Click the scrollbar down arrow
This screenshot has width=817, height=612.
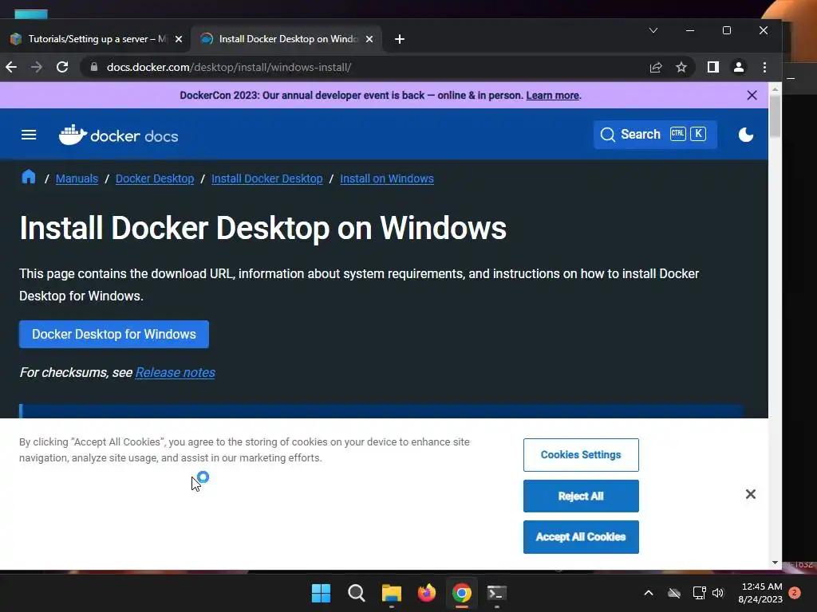[x=775, y=563]
